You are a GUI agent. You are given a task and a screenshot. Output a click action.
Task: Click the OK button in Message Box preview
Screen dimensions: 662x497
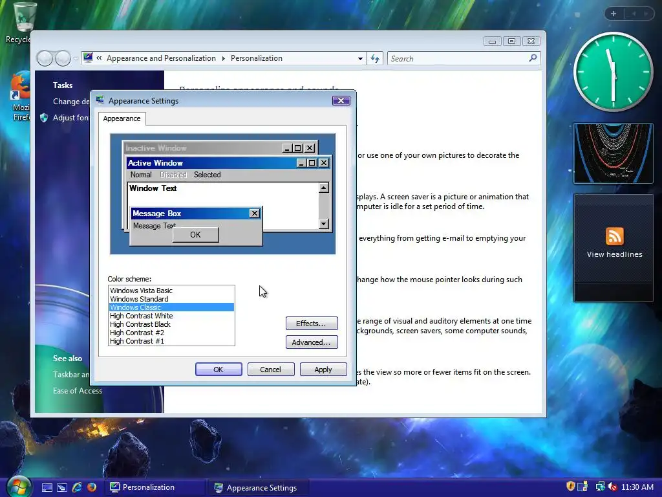[195, 234]
